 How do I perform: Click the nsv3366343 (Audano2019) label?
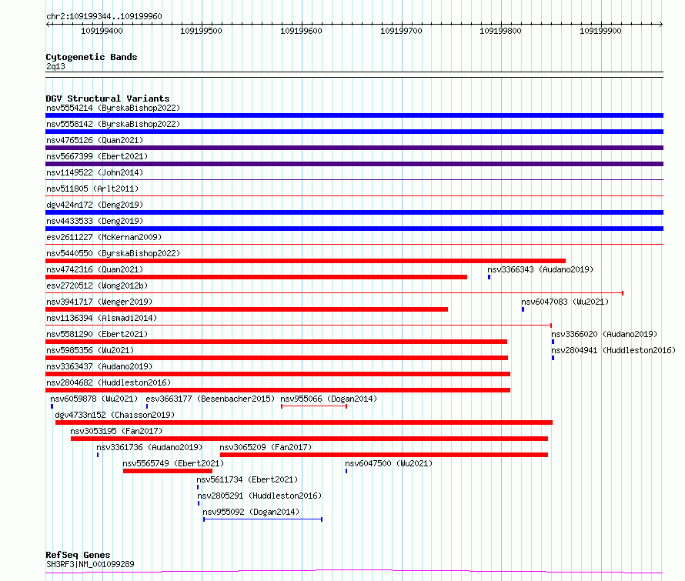540,269
